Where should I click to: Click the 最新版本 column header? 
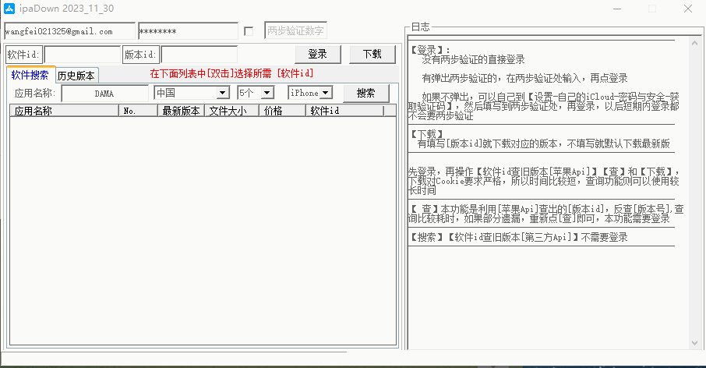click(x=181, y=111)
